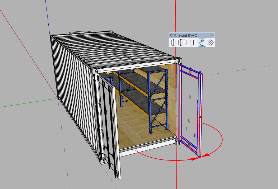Grab the dark rotation handle dot on right door
The image size is (278, 189).
tap(200, 117)
